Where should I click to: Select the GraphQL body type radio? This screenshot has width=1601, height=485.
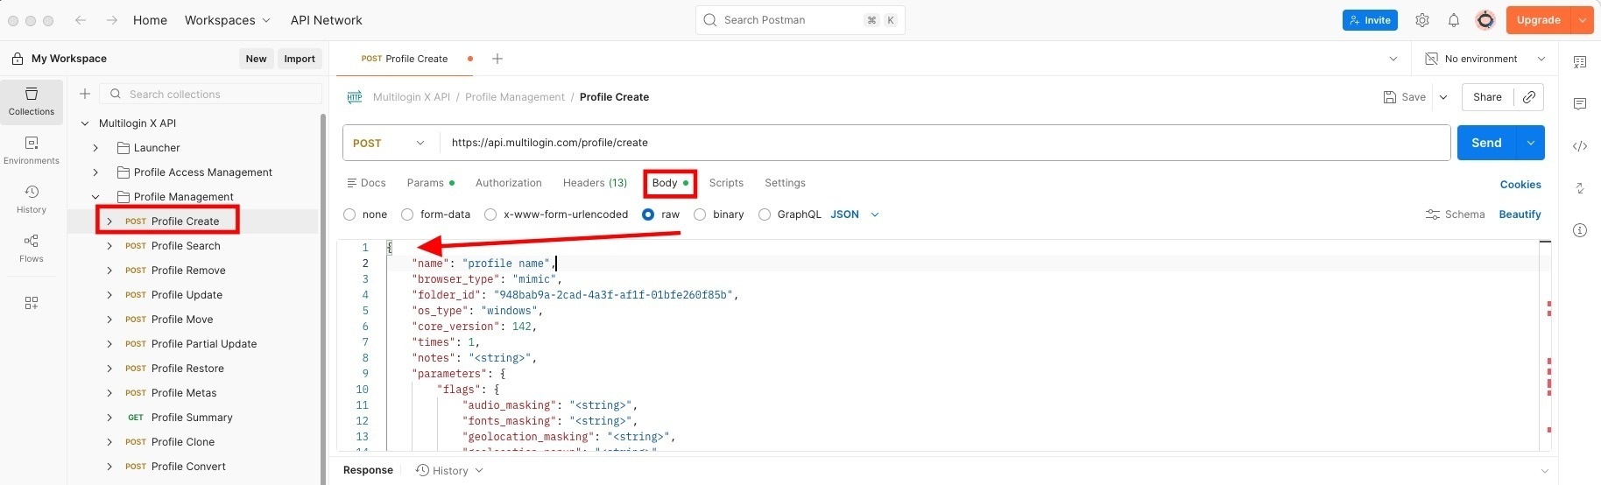(765, 214)
